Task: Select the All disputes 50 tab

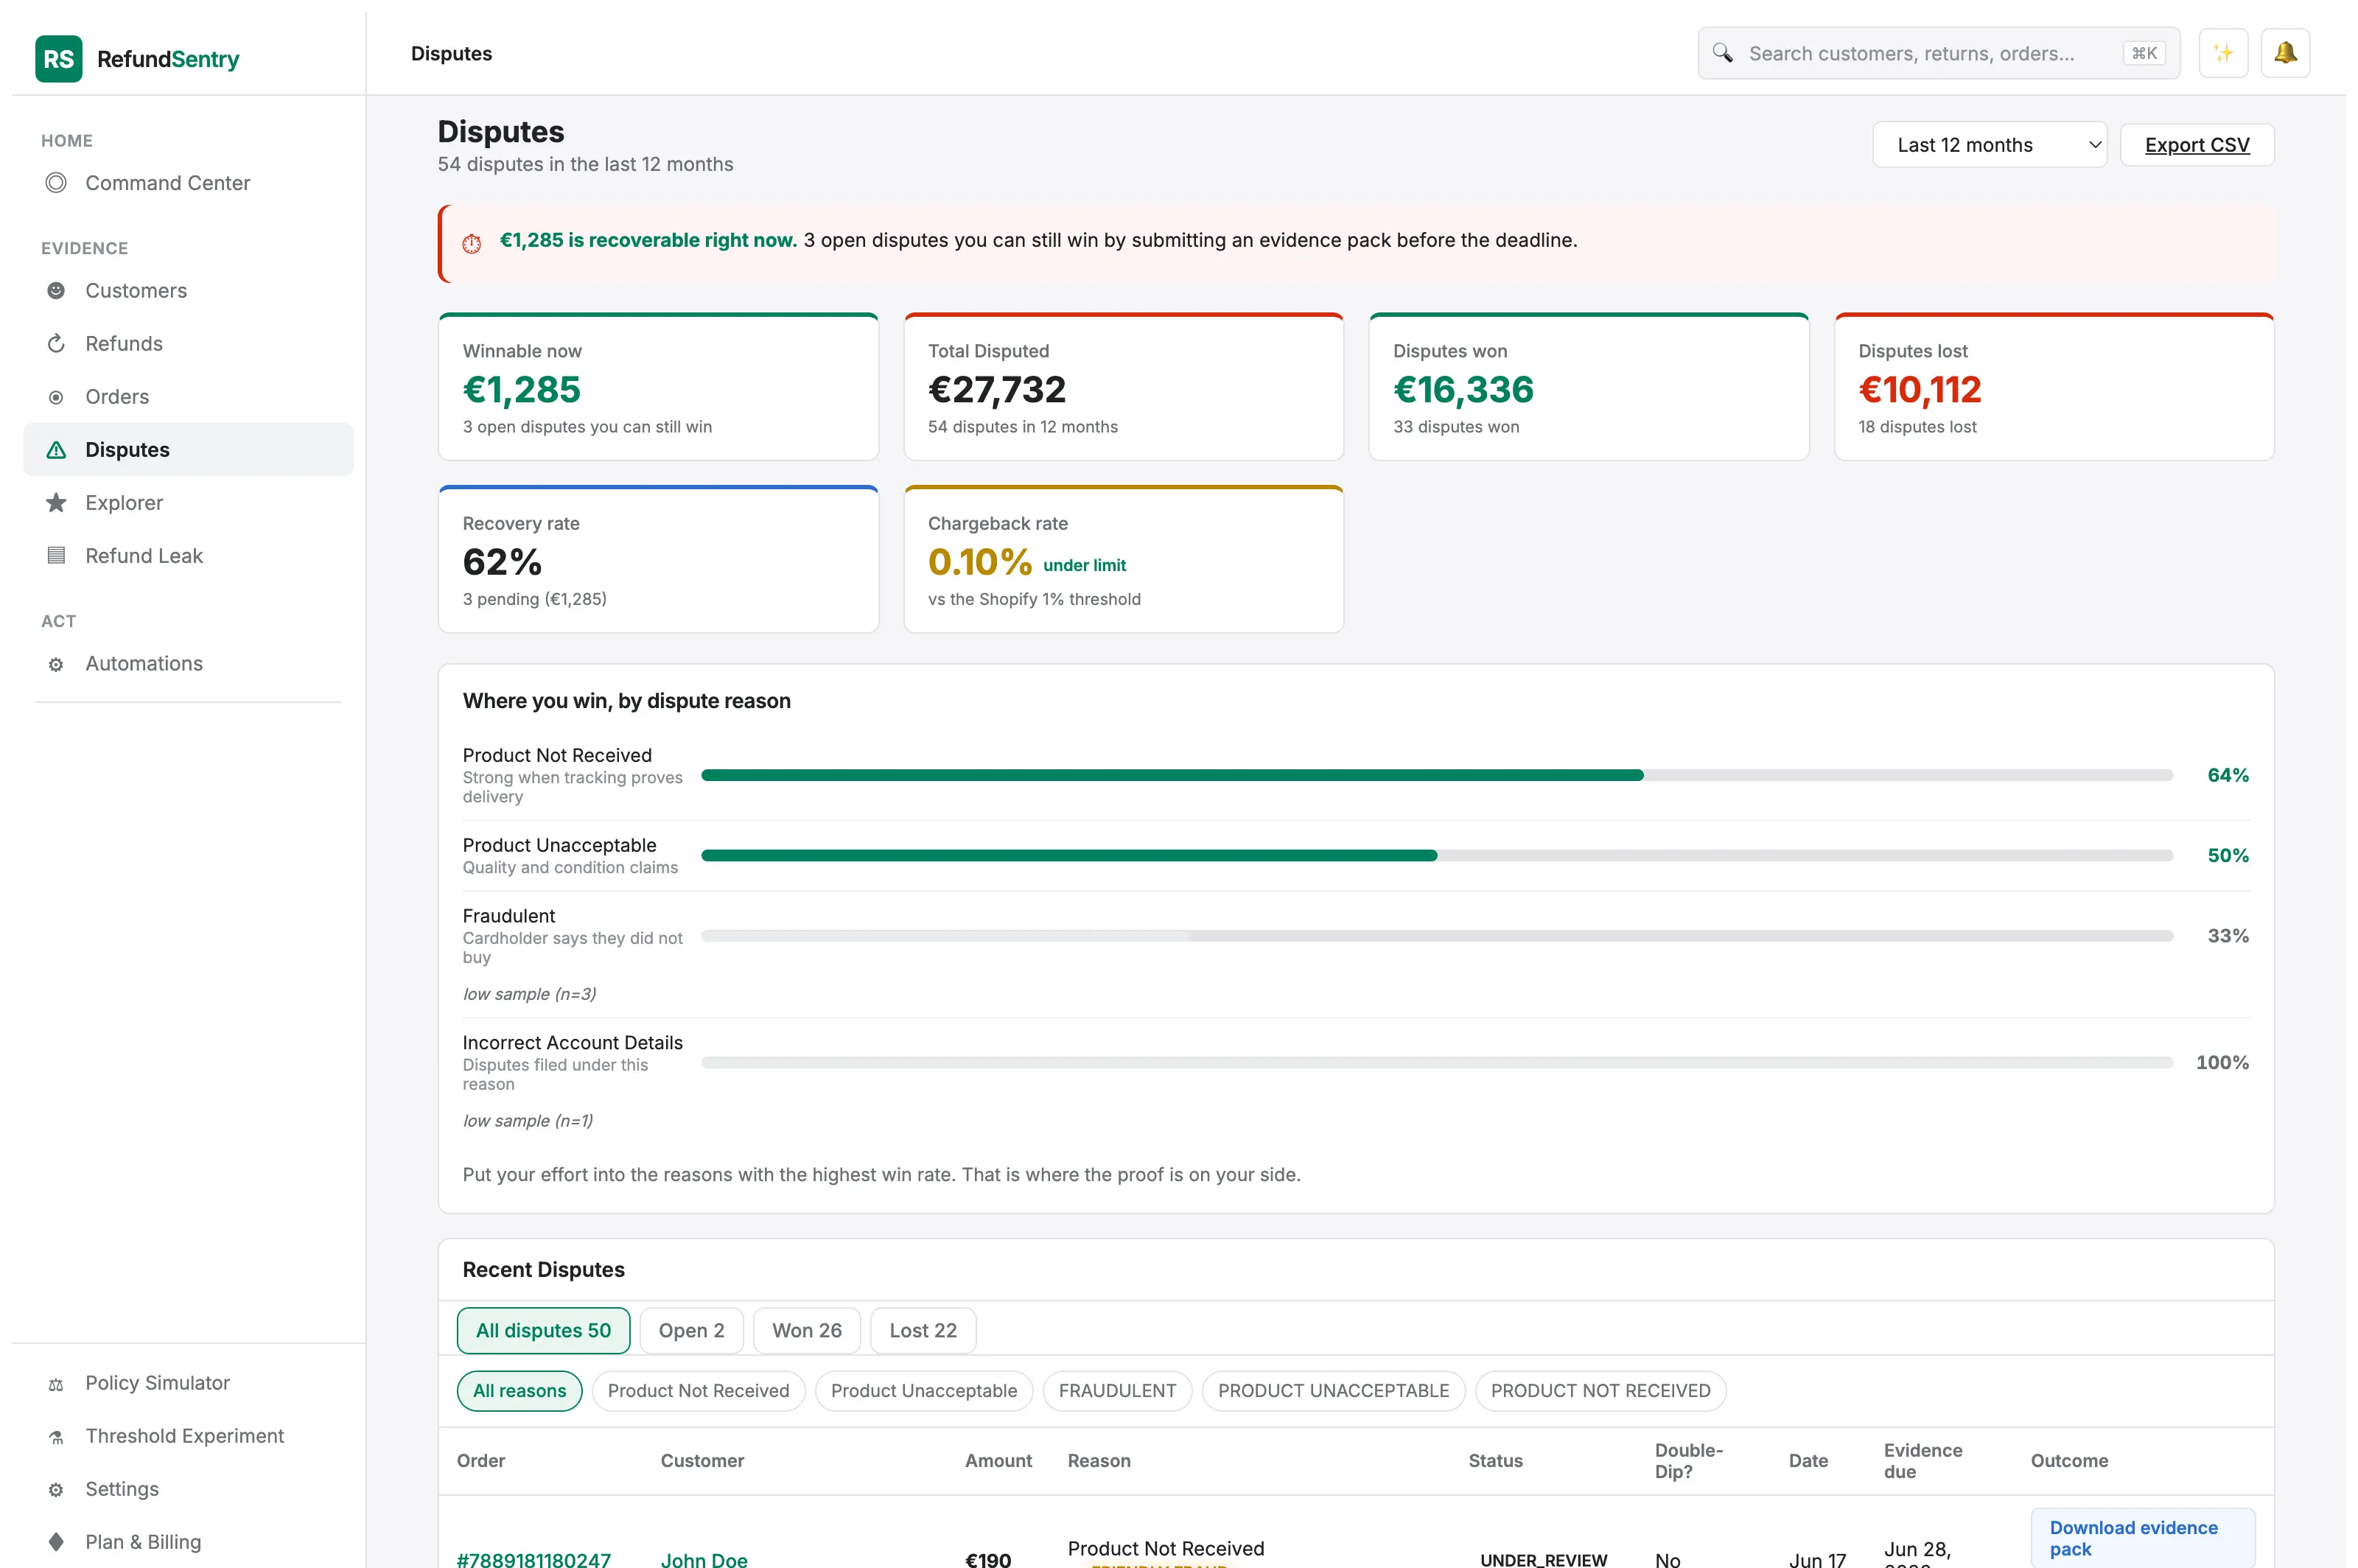Action: 543,1331
